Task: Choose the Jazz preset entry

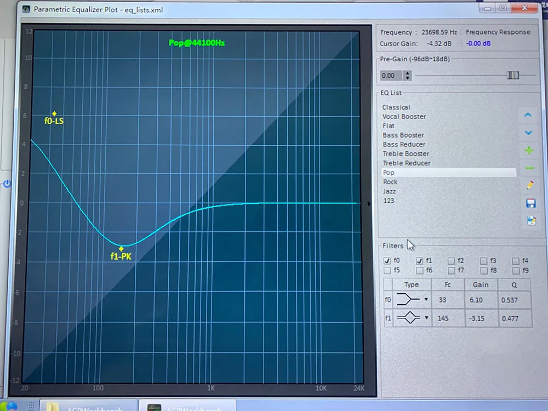Action: point(389,191)
